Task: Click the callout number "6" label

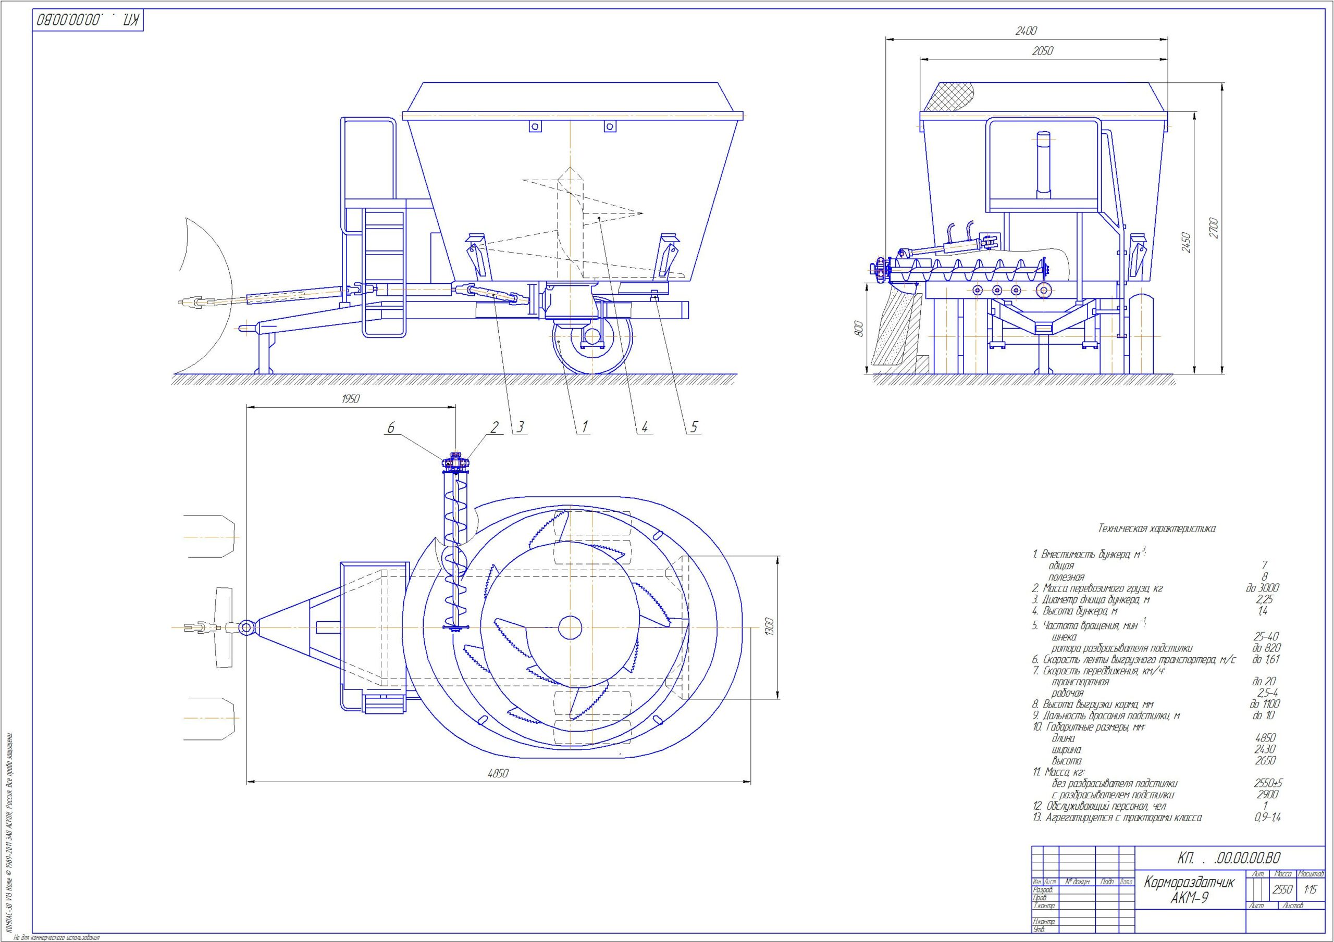Action: [391, 428]
